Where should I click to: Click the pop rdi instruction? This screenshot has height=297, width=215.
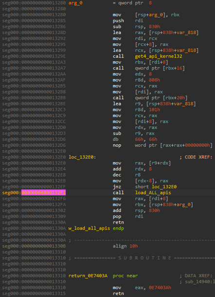pos(128,216)
